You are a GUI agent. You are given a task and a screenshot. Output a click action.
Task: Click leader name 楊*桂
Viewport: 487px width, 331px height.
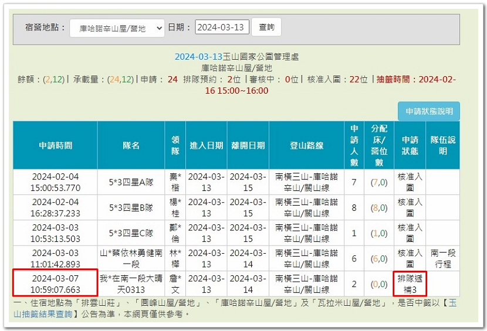pos(175,207)
